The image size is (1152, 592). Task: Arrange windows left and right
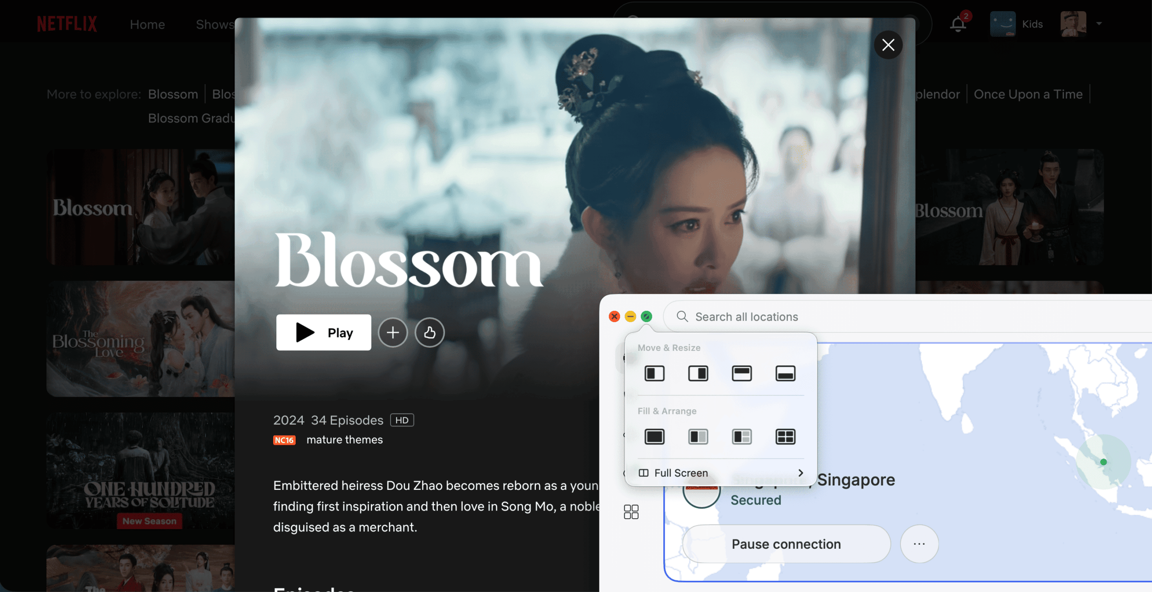[x=698, y=436]
